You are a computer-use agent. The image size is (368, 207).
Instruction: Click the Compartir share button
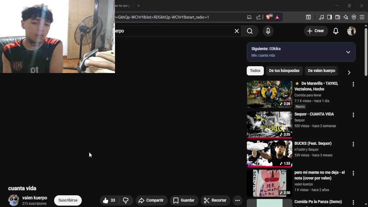(x=151, y=200)
